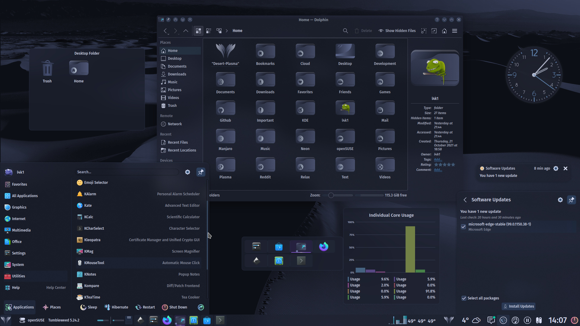Open Konsole terminal icon in bottom panel

220,320
